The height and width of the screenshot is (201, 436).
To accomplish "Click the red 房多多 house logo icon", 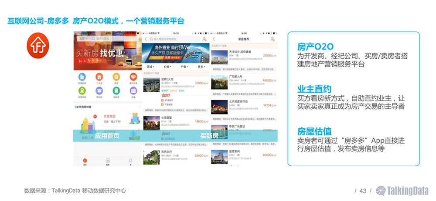I will (38, 46).
